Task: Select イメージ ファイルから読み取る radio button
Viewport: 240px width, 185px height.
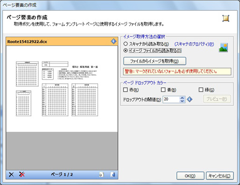Action: coord(126,50)
